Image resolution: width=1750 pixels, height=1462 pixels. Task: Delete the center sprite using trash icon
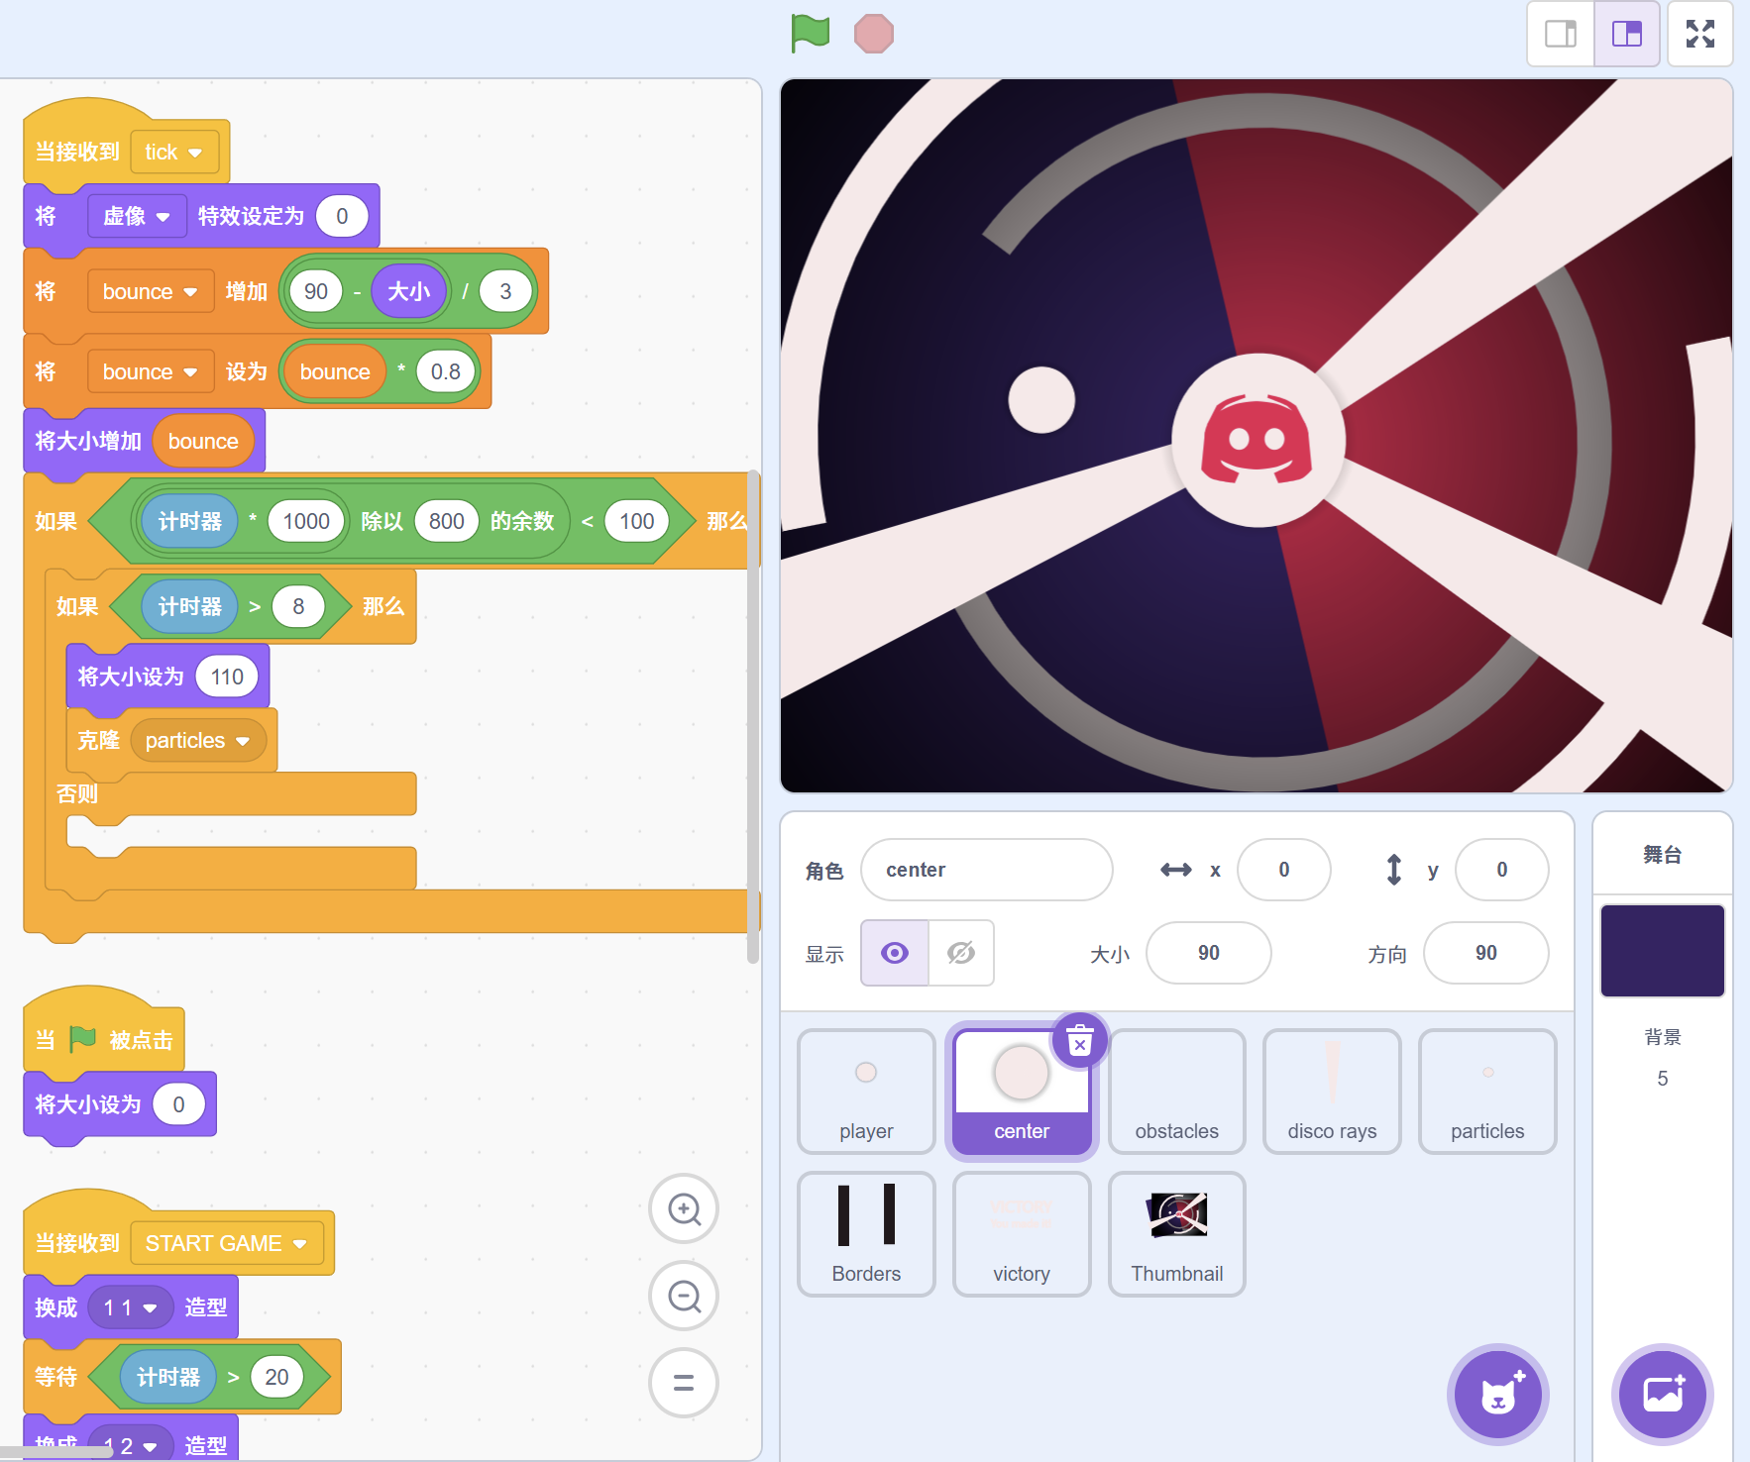(x=1079, y=1041)
